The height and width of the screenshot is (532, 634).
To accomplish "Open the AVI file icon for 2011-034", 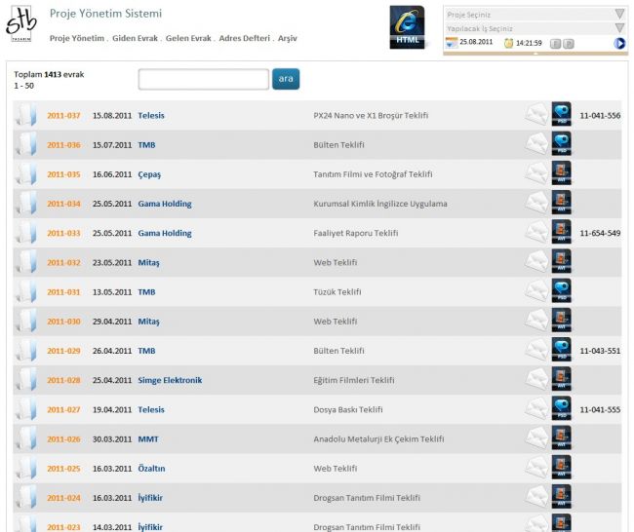I will pos(561,204).
